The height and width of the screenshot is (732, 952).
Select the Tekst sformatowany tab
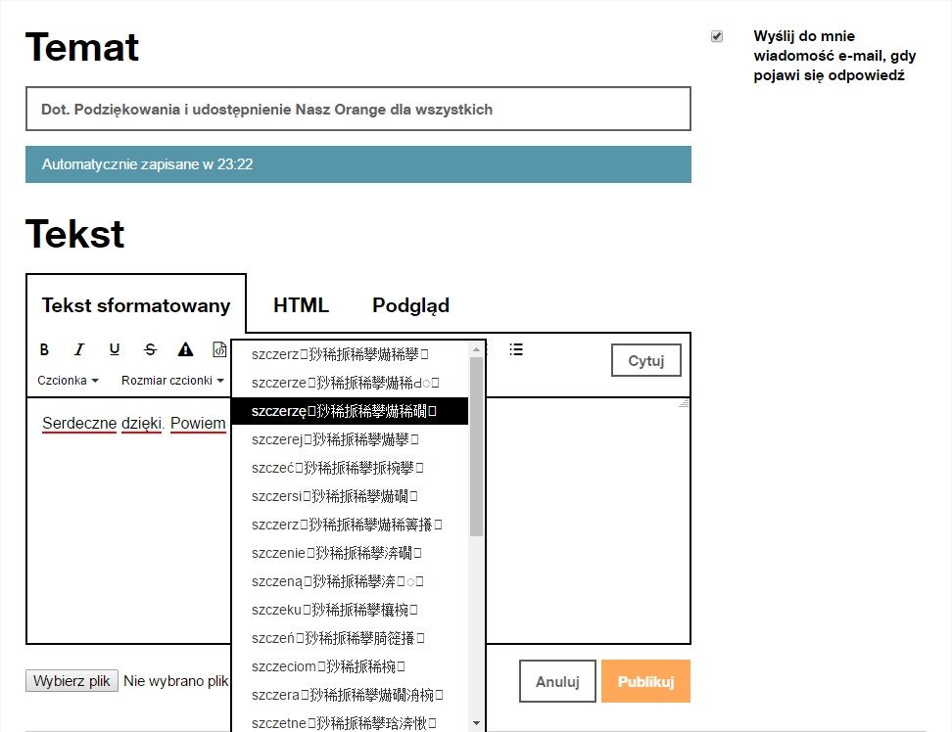136,305
